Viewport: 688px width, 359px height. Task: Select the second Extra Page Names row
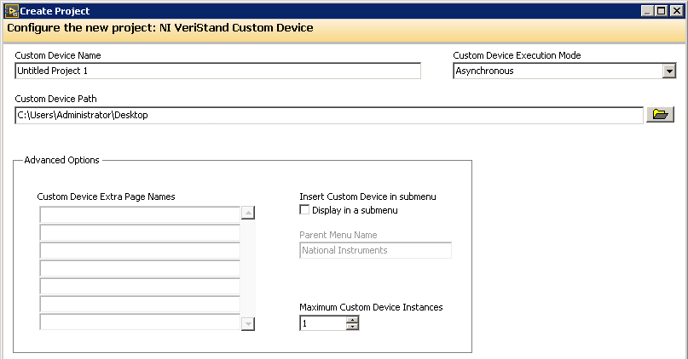coord(140,233)
